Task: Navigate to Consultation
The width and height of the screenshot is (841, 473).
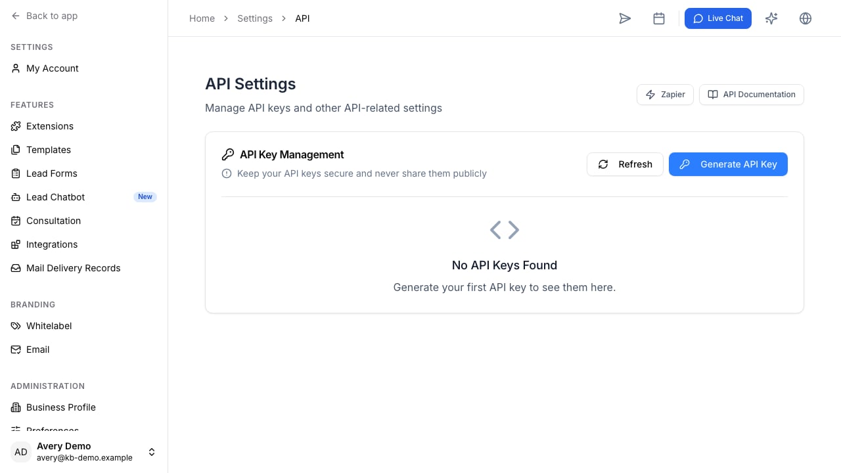Action: (84, 221)
